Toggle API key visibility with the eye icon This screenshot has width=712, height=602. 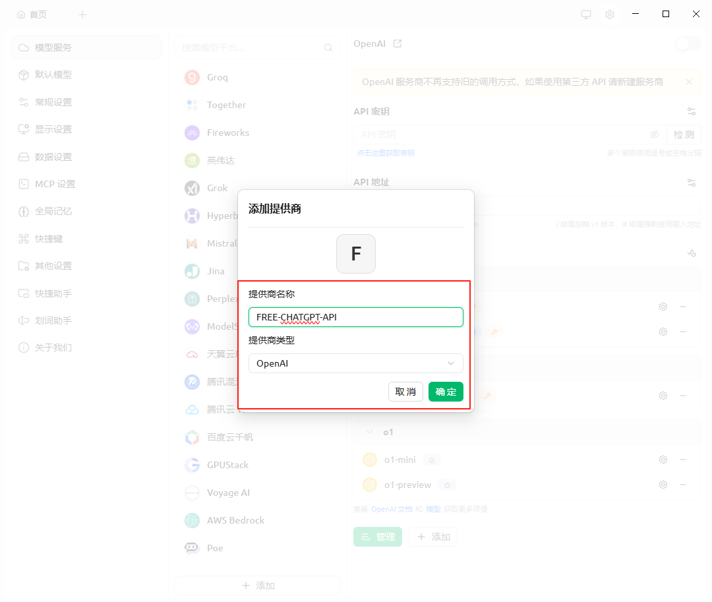[655, 135]
